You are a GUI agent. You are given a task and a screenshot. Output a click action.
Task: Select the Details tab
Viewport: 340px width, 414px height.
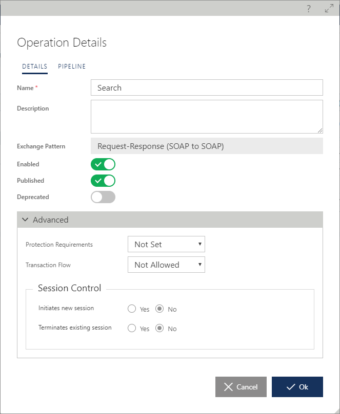(35, 67)
